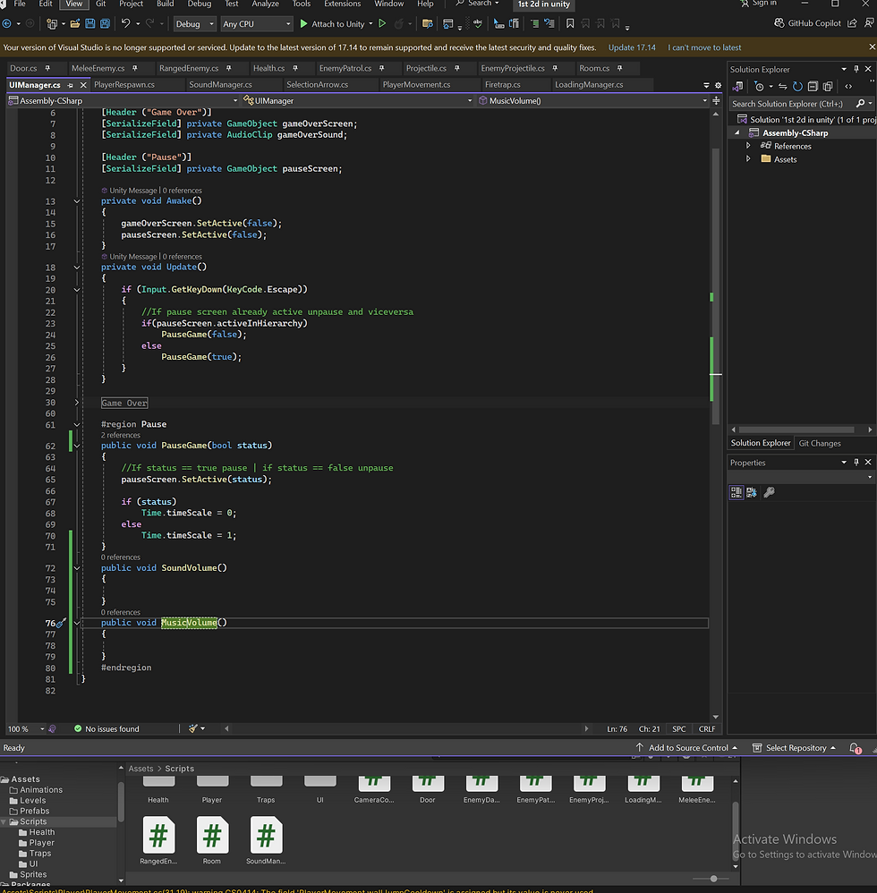The width and height of the screenshot is (877, 893).
Task: Click the Unity icon size slider handle
Action: (713, 879)
